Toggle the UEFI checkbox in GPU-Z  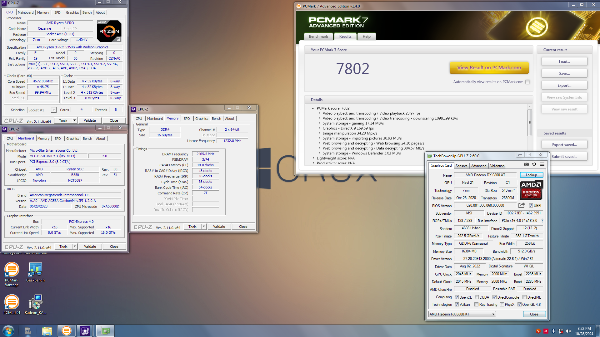point(531,205)
